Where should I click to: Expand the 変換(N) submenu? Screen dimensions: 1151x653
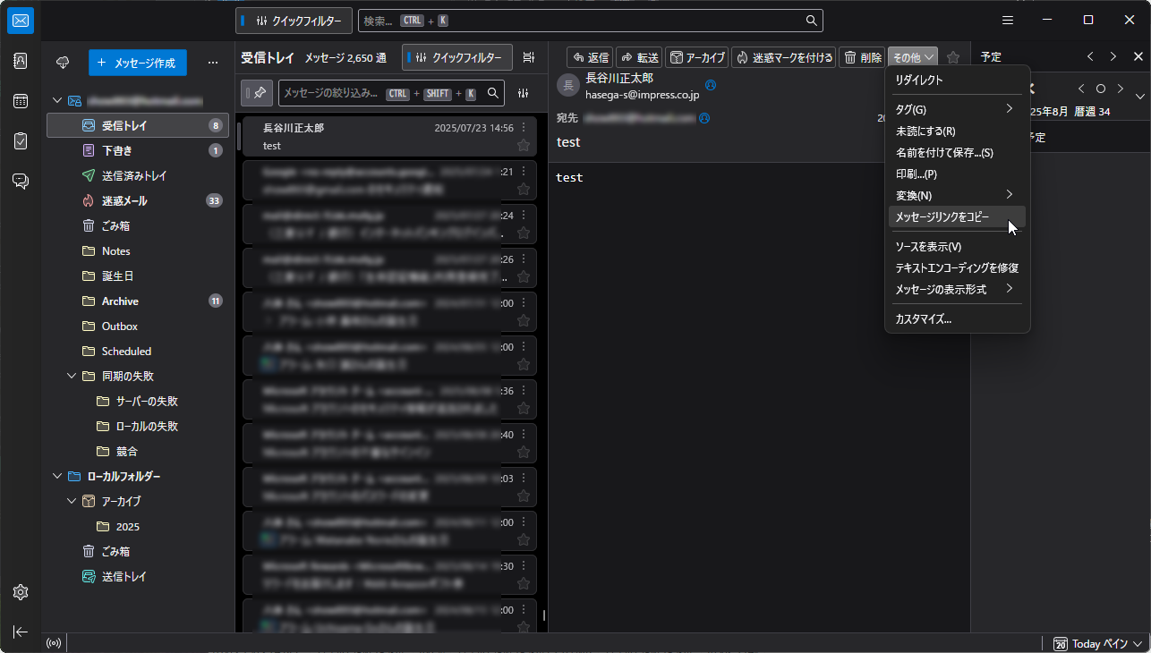point(955,195)
